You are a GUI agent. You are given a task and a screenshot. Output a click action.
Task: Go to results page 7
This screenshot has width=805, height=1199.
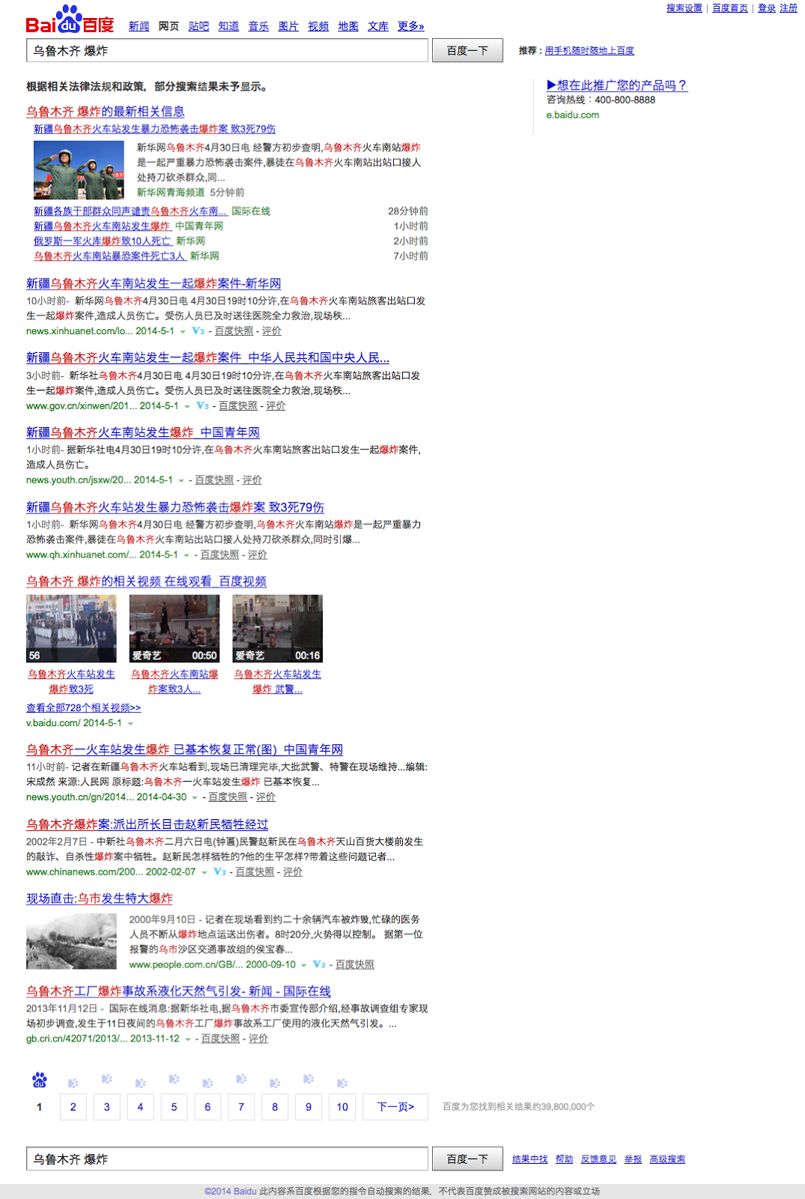(x=241, y=1107)
